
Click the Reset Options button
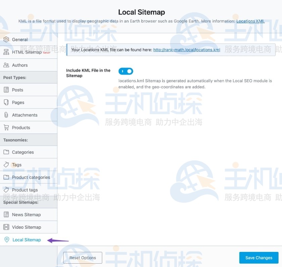[82, 258]
